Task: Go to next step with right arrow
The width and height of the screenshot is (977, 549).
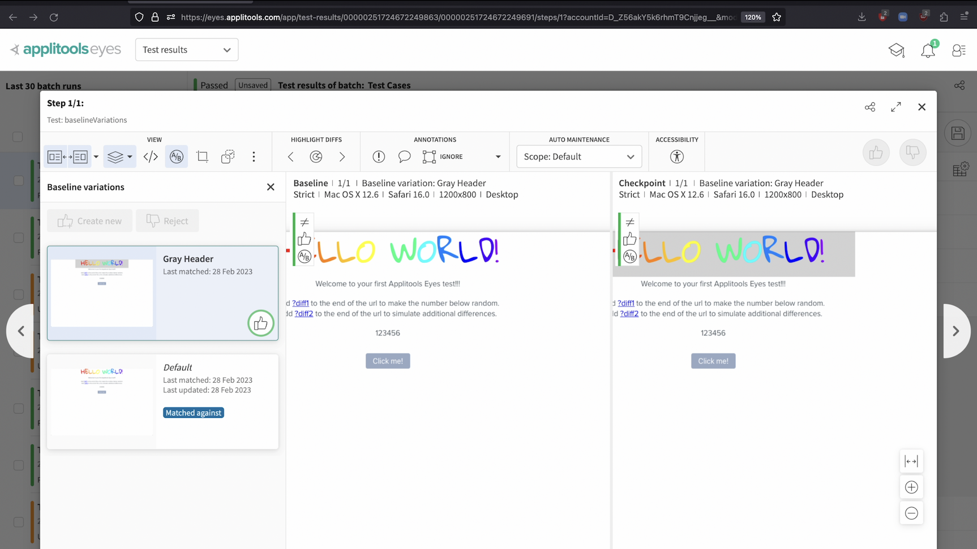Action: pos(956,331)
